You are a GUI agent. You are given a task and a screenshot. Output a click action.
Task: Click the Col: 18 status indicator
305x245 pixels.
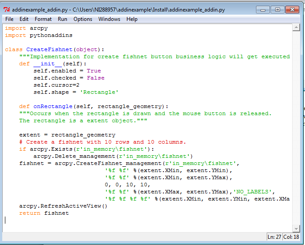(x=291, y=237)
